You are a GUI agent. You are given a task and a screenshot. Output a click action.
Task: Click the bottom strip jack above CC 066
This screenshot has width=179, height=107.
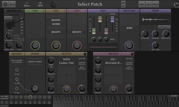pyautogui.click(x=40, y=97)
